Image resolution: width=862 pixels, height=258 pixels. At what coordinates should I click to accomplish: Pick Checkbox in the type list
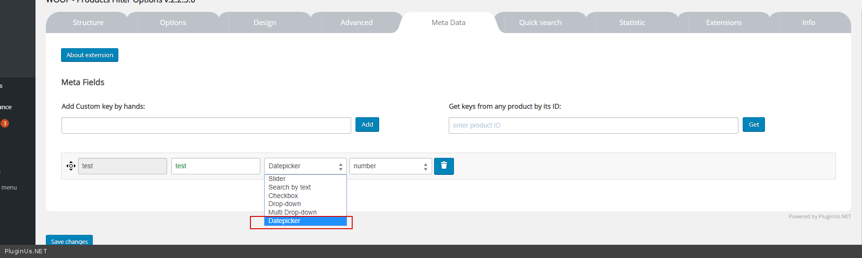[283, 196]
